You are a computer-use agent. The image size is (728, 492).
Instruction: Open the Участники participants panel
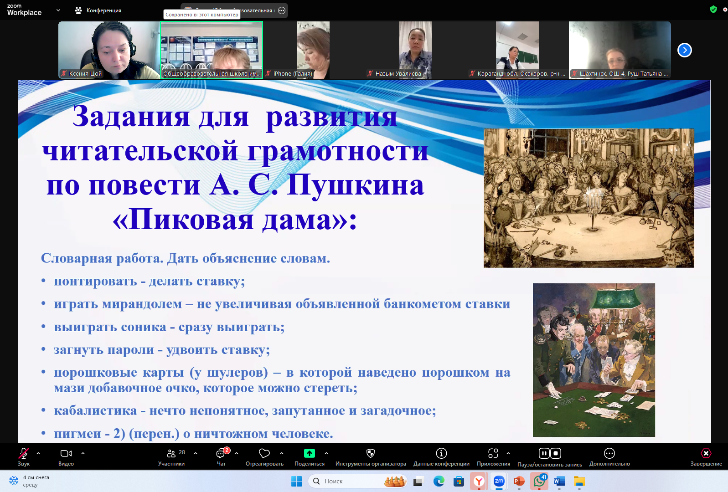(171, 454)
